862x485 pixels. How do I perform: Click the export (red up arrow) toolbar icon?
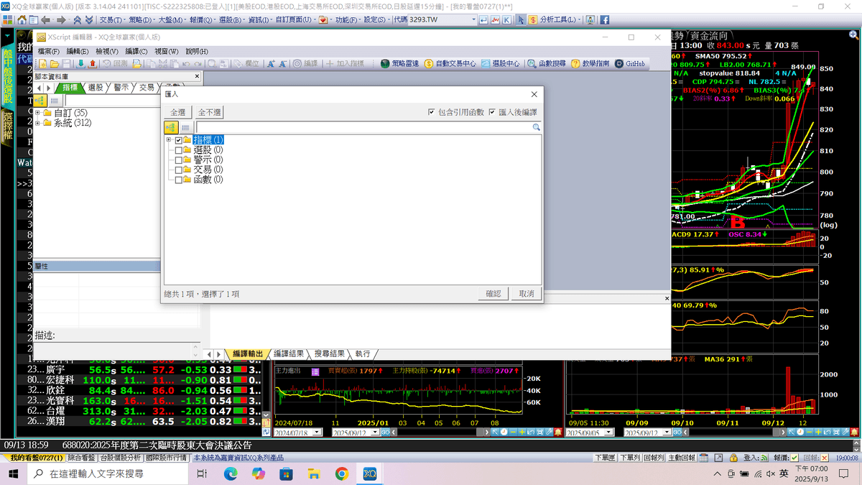click(92, 64)
